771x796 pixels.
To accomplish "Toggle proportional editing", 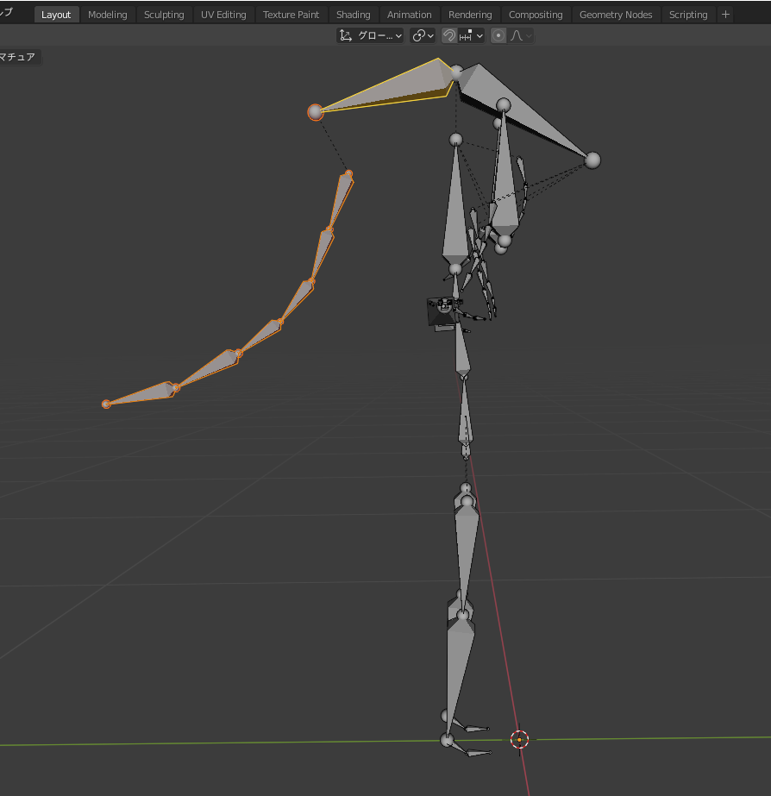I will 498,35.
